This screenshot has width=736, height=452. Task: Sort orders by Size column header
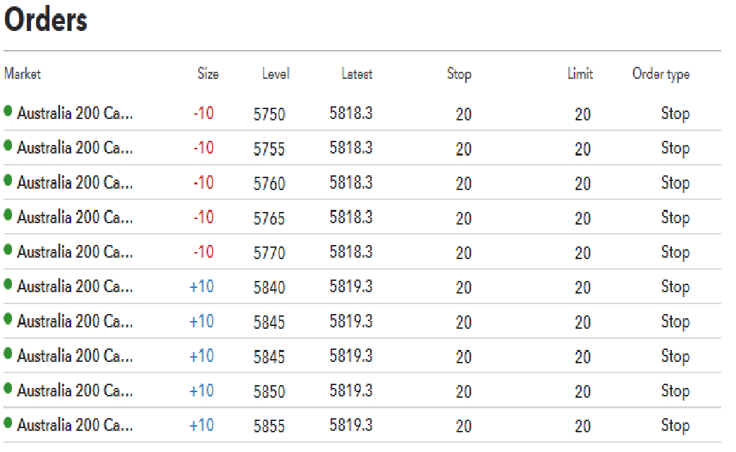pos(208,74)
